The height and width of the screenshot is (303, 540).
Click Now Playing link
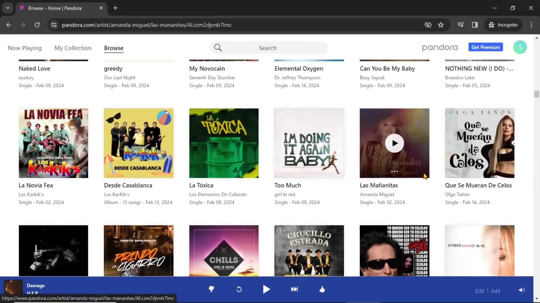pyautogui.click(x=24, y=48)
